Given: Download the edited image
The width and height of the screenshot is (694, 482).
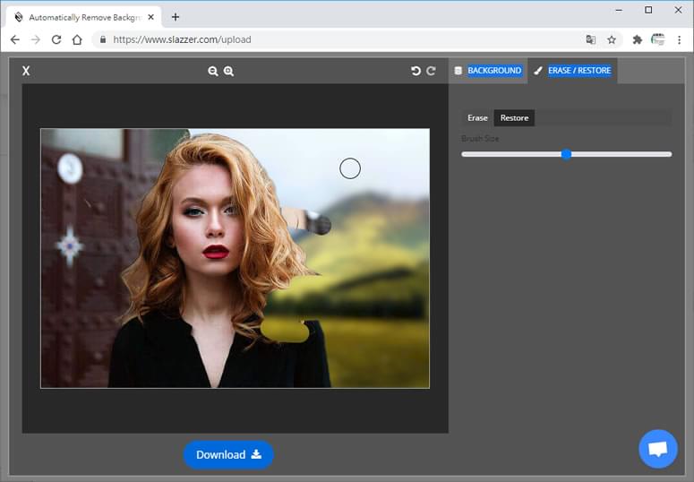Looking at the screenshot, I should pos(228,455).
